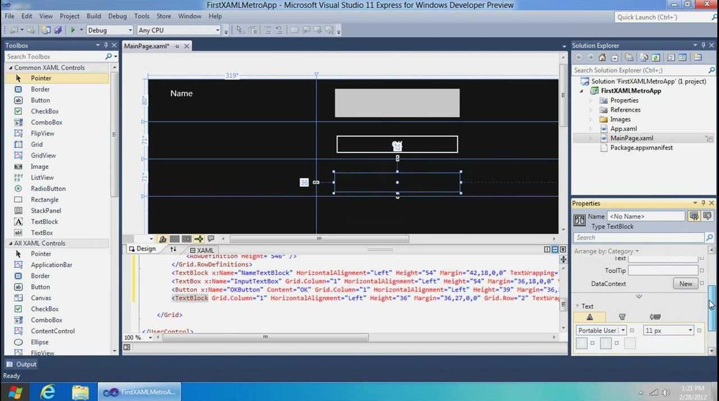
Task: Toggle snap to gridlines in designer bar
Action: tap(186, 239)
